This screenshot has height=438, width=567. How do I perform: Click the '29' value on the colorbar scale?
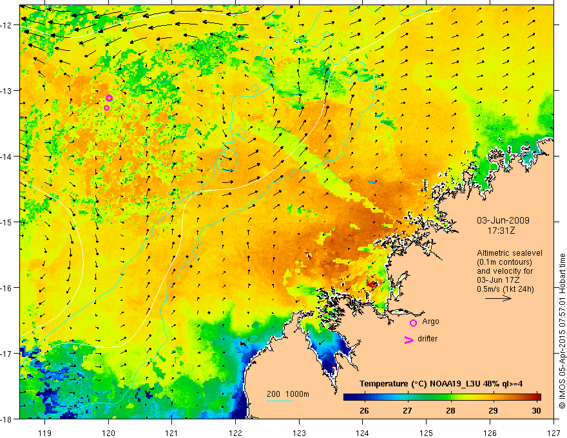click(x=493, y=410)
